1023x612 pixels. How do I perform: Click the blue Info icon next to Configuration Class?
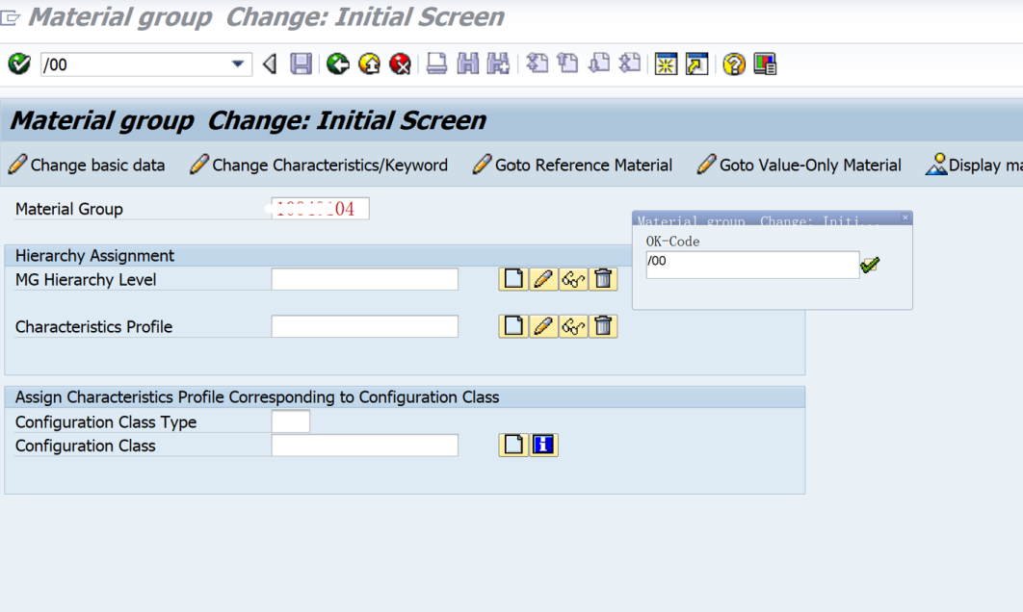[x=543, y=444]
